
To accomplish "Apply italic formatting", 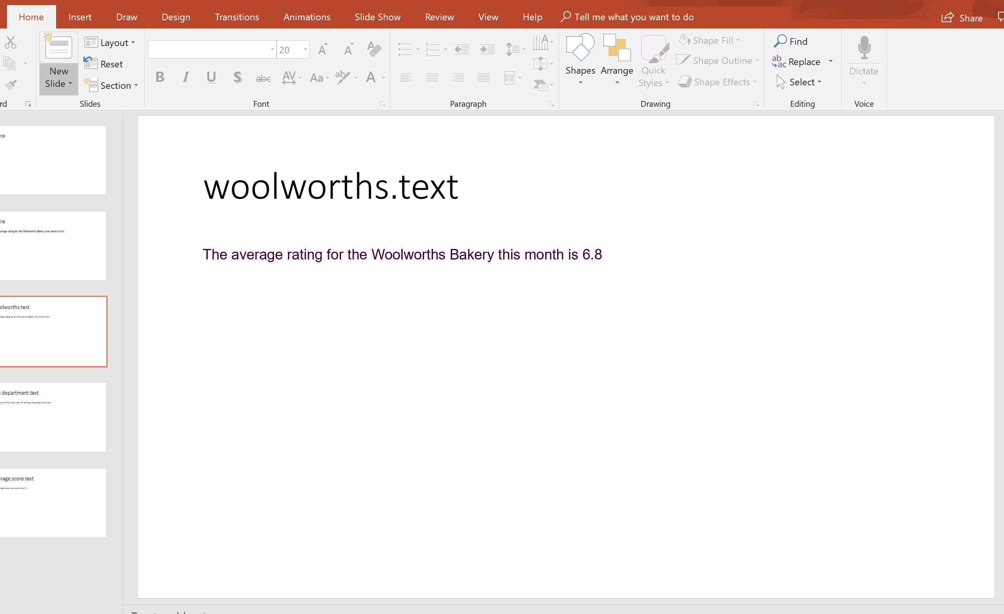I will 185,77.
